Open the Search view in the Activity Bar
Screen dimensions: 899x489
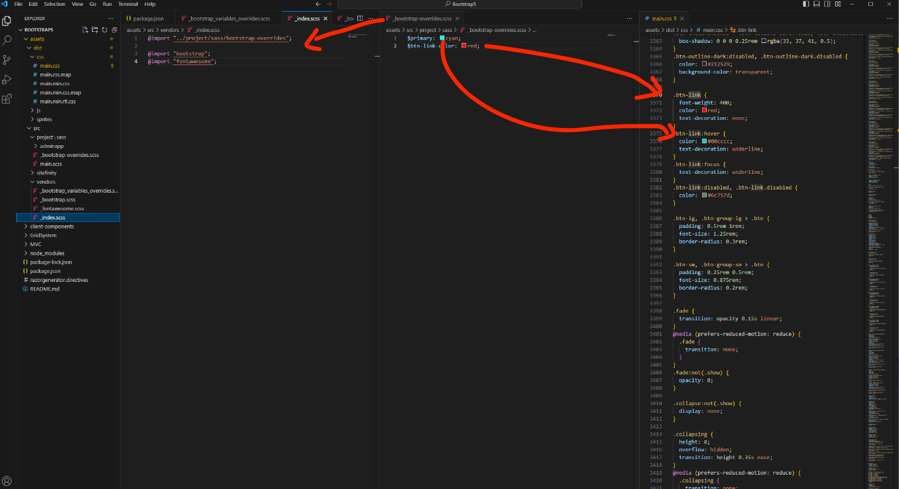[x=7, y=40]
